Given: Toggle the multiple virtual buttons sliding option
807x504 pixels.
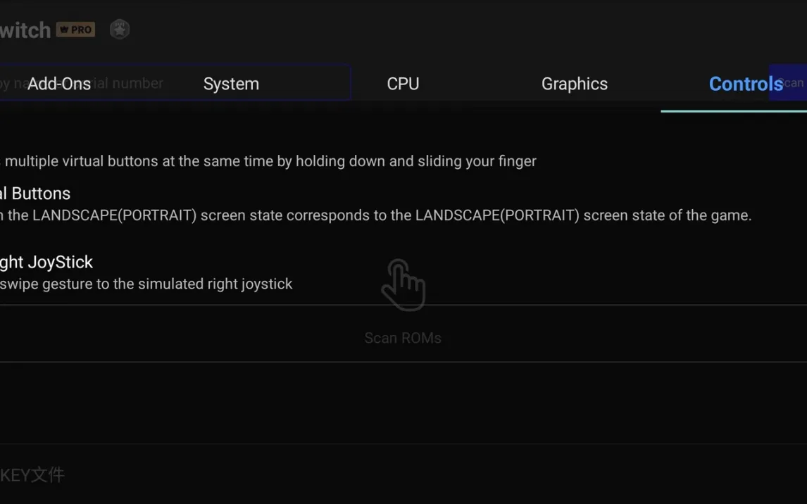Looking at the screenshot, I should pyautogui.click(x=268, y=161).
